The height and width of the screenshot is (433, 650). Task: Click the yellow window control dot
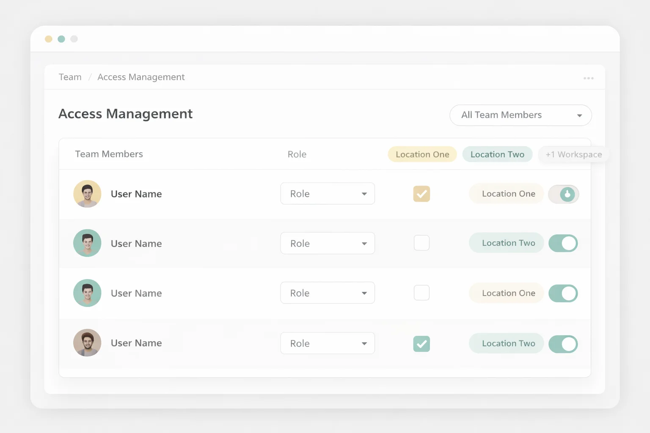(x=49, y=39)
